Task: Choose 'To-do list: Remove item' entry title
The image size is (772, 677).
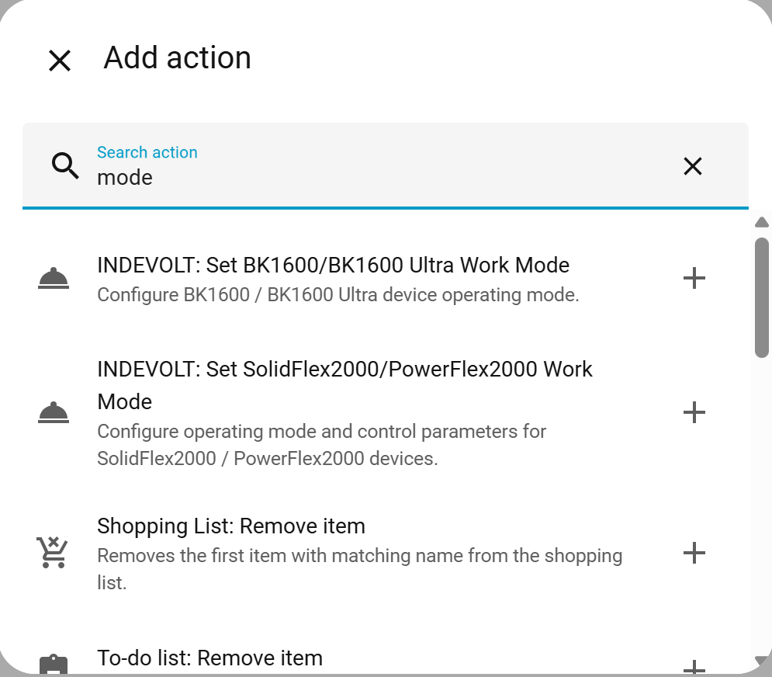Action: click(x=209, y=658)
